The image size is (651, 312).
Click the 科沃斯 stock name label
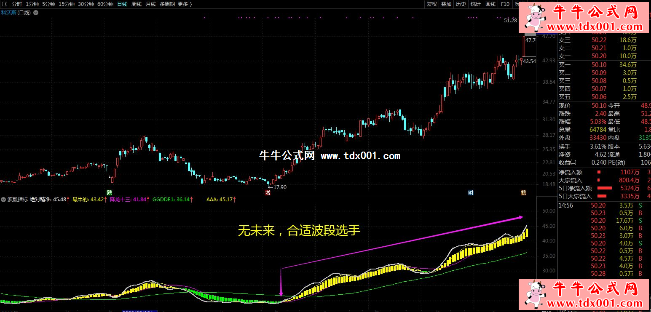pyautogui.click(x=9, y=13)
